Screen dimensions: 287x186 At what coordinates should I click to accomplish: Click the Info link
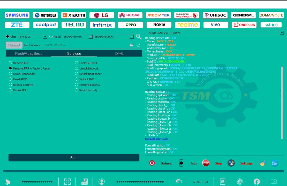point(193,163)
